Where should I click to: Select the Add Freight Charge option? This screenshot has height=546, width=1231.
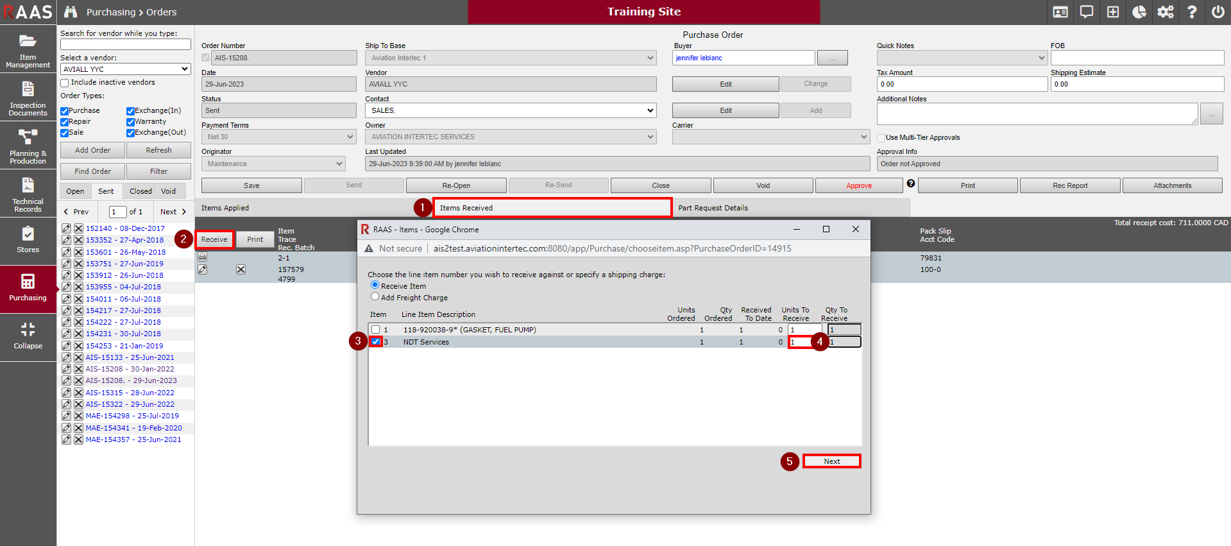[x=375, y=297]
